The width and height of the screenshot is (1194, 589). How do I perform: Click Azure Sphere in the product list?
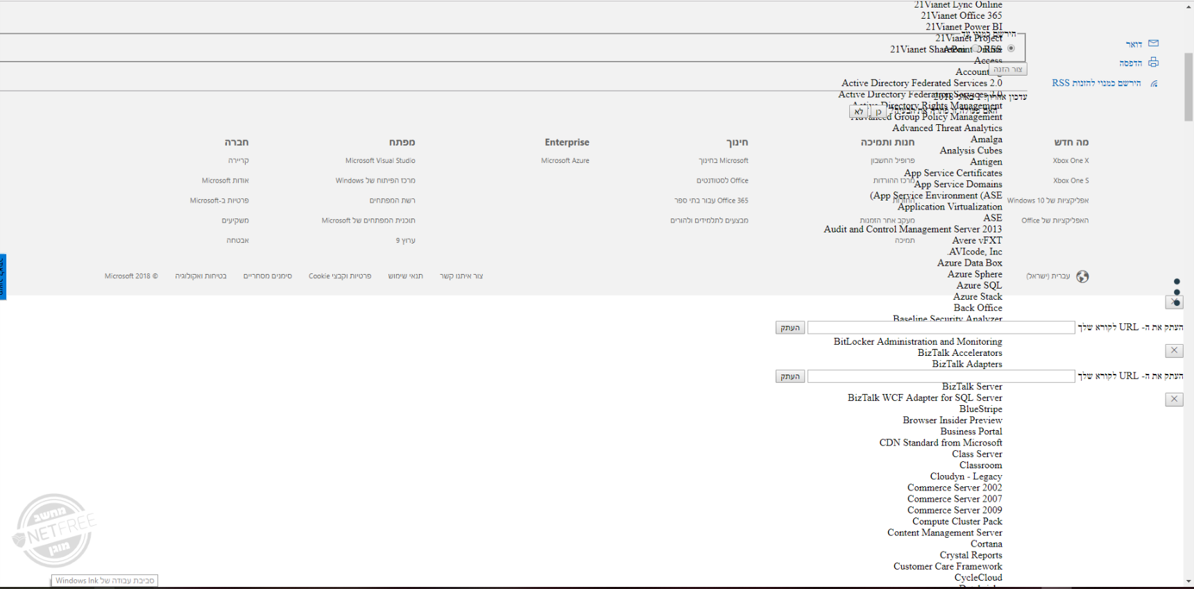[x=975, y=274]
